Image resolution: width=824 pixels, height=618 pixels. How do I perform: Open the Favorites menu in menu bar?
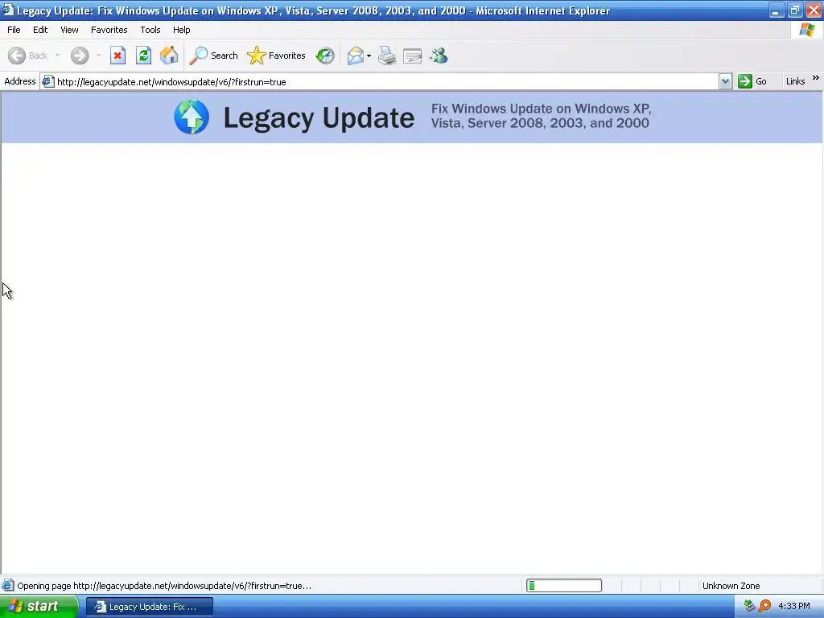(x=109, y=30)
